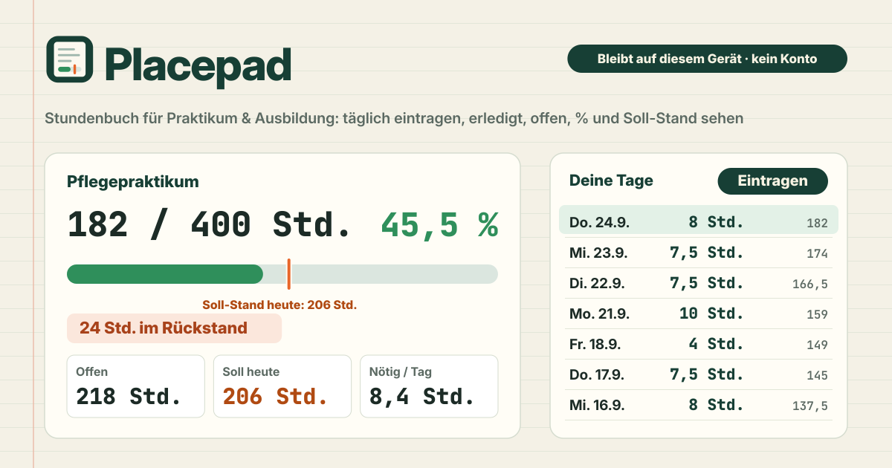892x468 pixels.
Task: Select the Mi. 23.9. row
Action: 699,253
